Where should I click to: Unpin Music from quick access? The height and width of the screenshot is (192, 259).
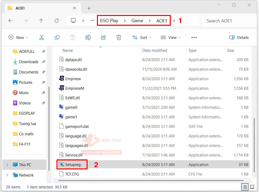pos(43,93)
